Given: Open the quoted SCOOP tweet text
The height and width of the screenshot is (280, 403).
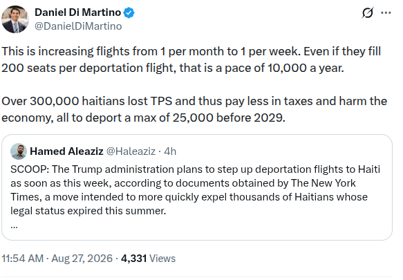Looking at the screenshot, I should pos(196,190).
